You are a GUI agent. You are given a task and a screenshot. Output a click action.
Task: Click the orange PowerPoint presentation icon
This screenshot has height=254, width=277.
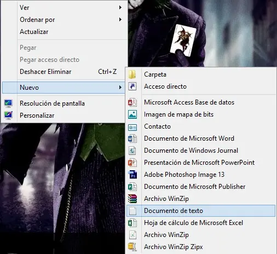coord(132,163)
